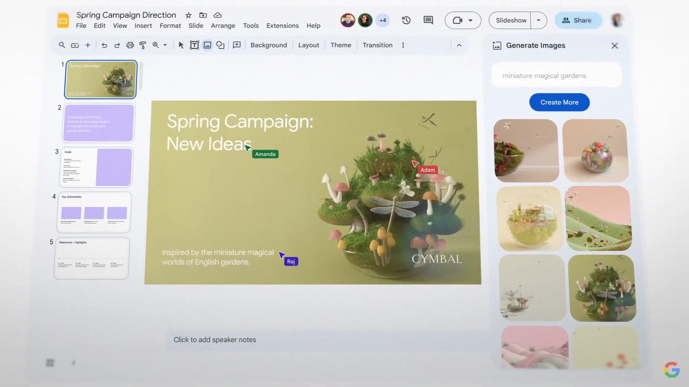Screen dimensions: 689x387
Task: Click the presentation title Spring Campaign Direction
Action: click(x=126, y=15)
